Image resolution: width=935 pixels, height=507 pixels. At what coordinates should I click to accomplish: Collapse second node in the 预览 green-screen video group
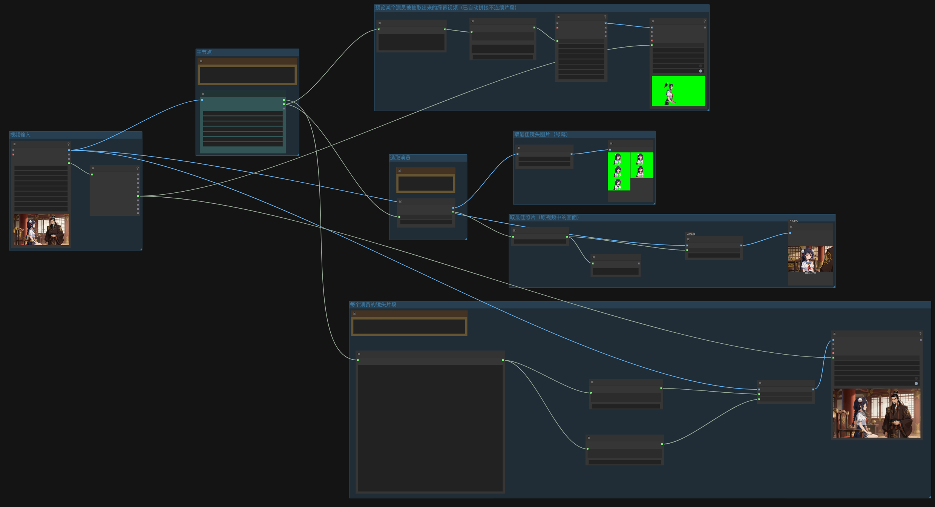pos(473,22)
